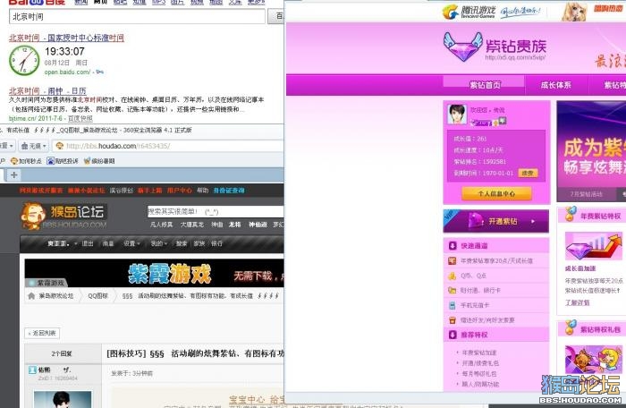Click the 开通/续费礼包 list link
626x408 pixels.
(480, 363)
